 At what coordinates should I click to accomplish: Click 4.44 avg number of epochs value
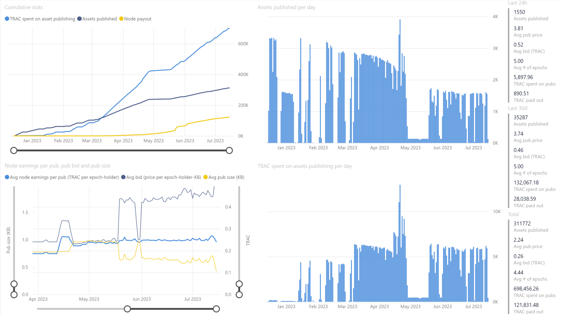tap(518, 273)
